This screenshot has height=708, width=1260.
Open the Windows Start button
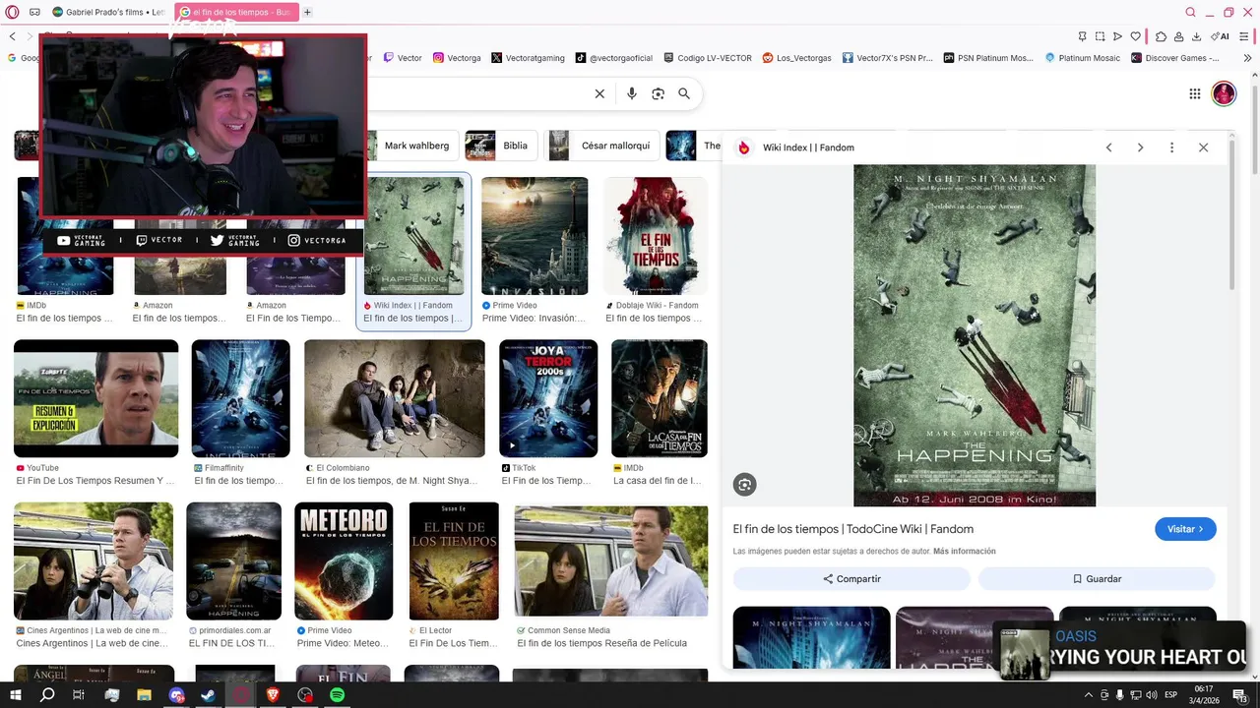coord(15,695)
